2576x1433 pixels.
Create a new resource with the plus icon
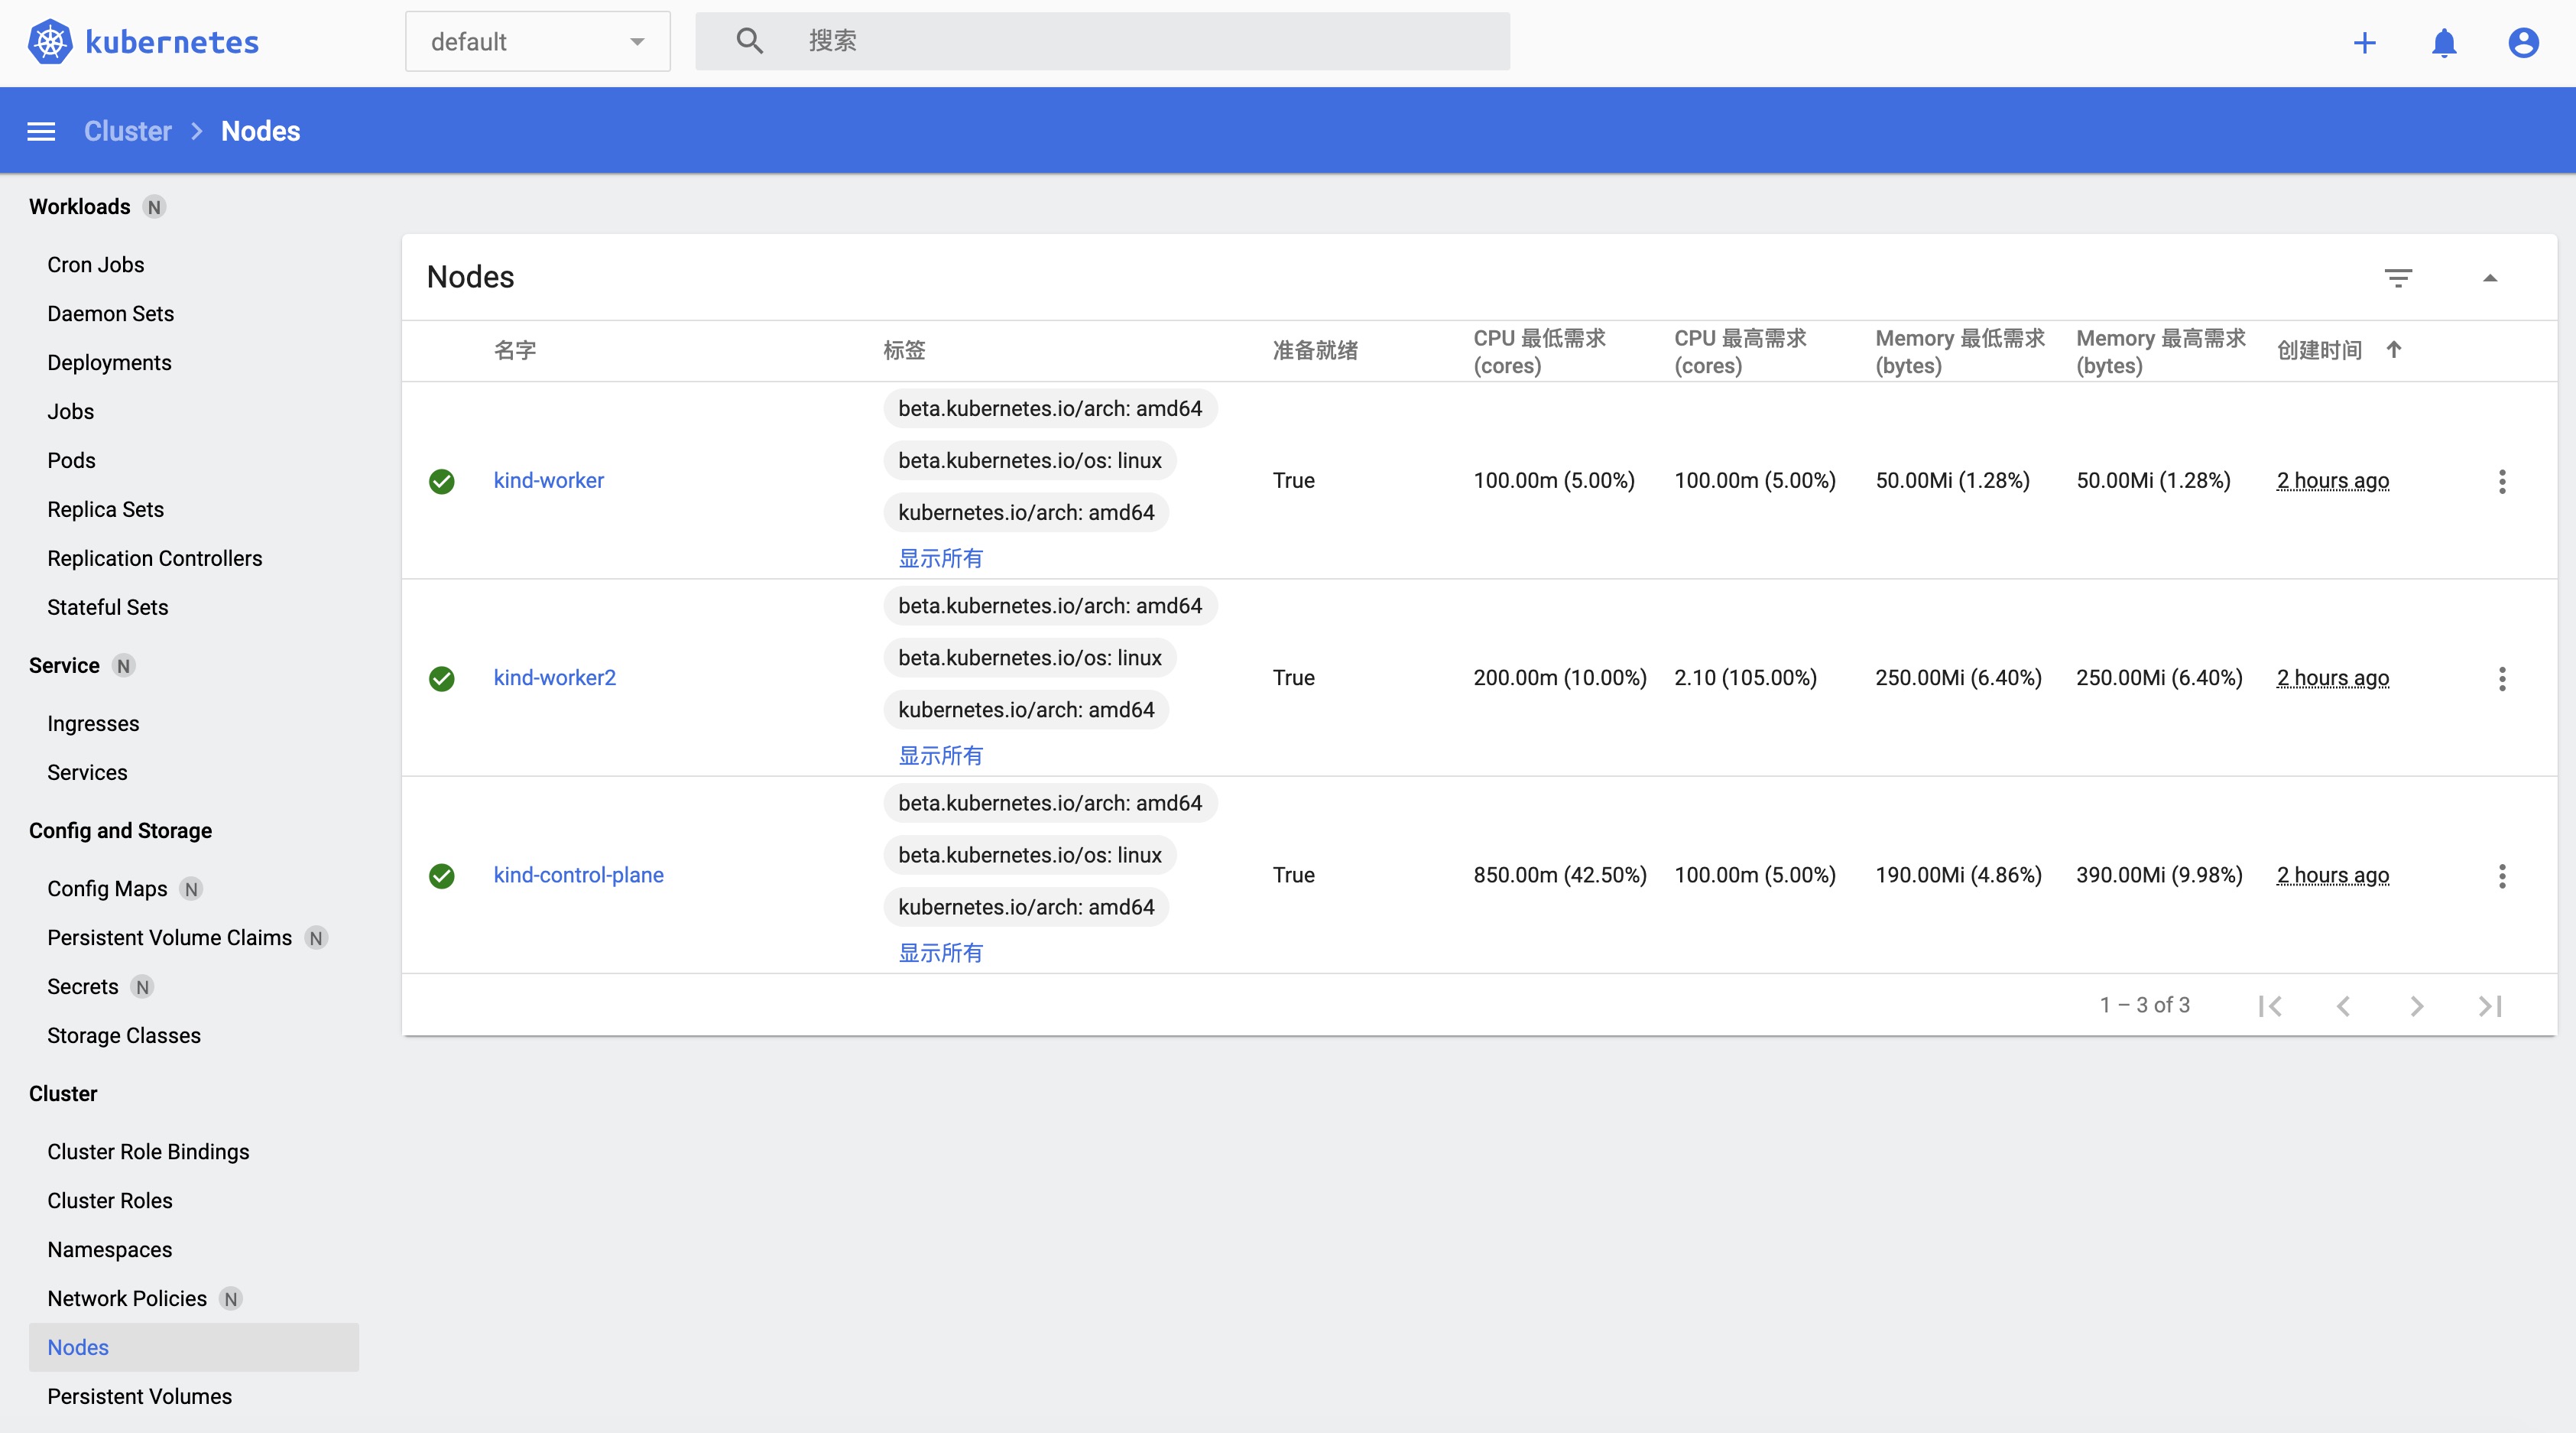coord(2364,43)
